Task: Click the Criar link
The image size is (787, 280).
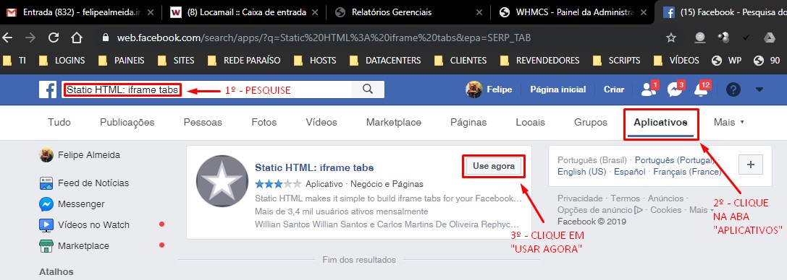Action: [614, 89]
